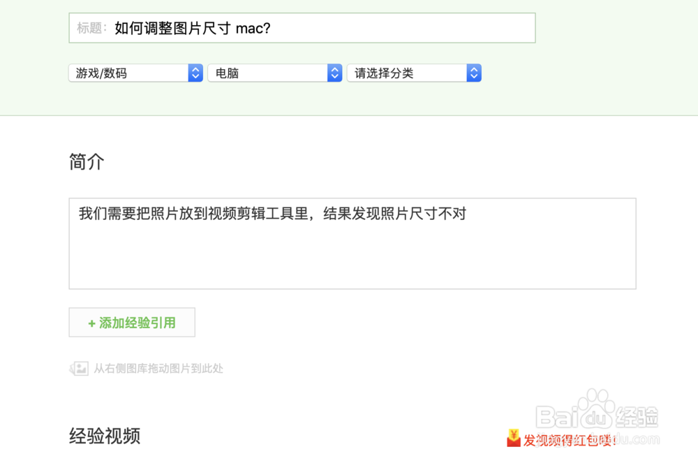Click the red envelope icon

pos(513,438)
